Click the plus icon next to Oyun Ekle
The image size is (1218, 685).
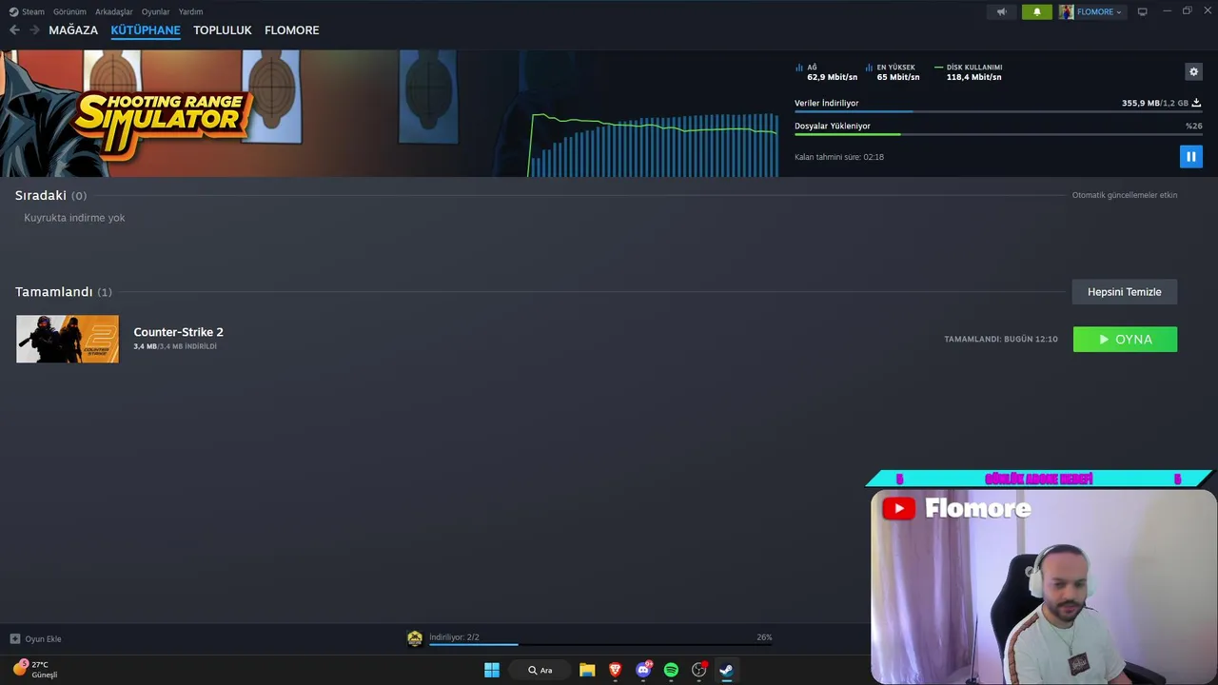pyautogui.click(x=14, y=638)
